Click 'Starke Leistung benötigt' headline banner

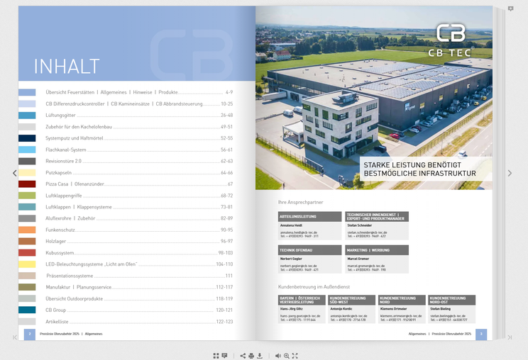[426, 169]
